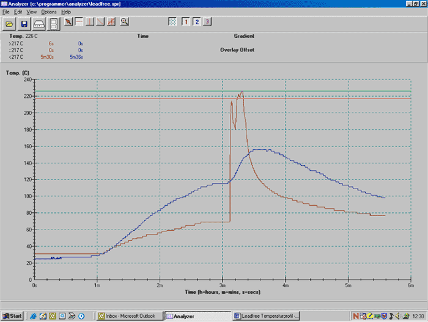The width and height of the screenshot is (428, 322).
Task: Click the <217 C row label
Action: click(16, 57)
